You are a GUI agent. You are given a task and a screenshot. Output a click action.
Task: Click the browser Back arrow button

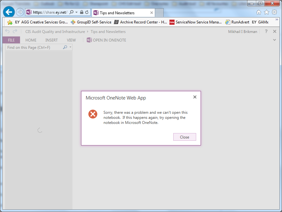point(9,12)
